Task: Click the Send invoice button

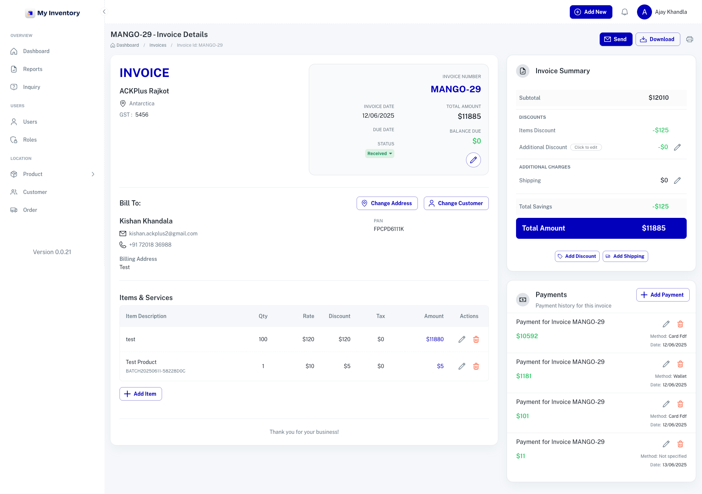Action: 615,39
